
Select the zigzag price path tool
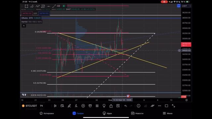pyautogui.click(x=37, y=6)
